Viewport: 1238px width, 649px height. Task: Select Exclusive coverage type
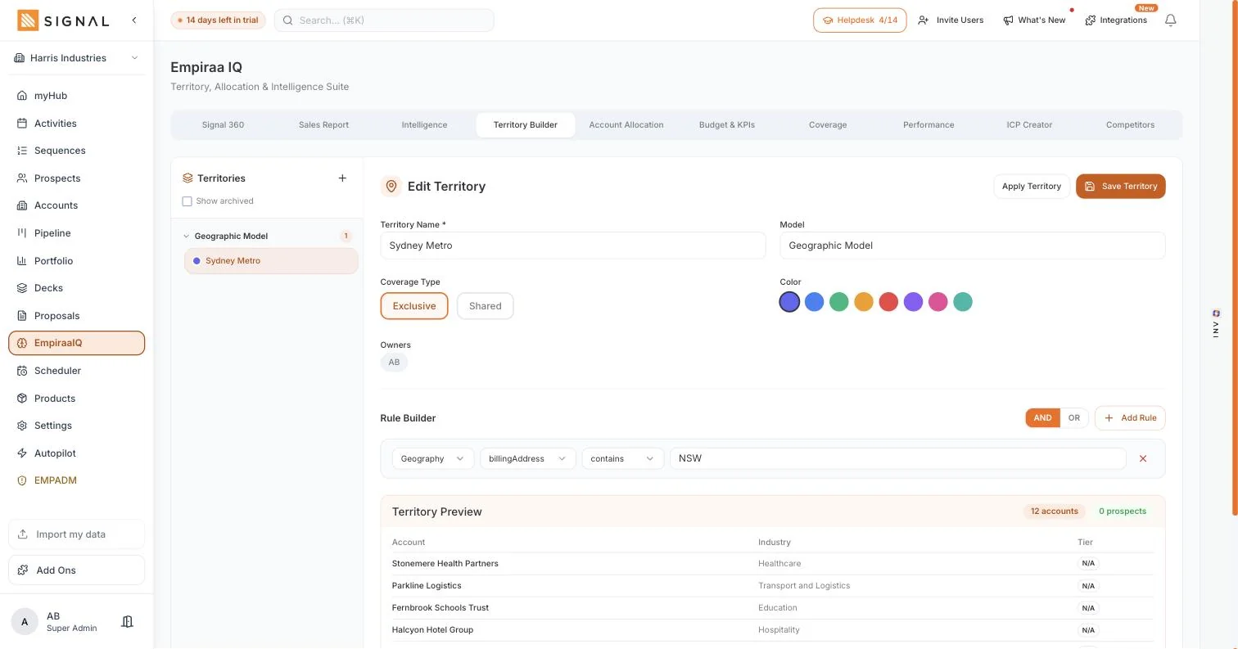(414, 306)
